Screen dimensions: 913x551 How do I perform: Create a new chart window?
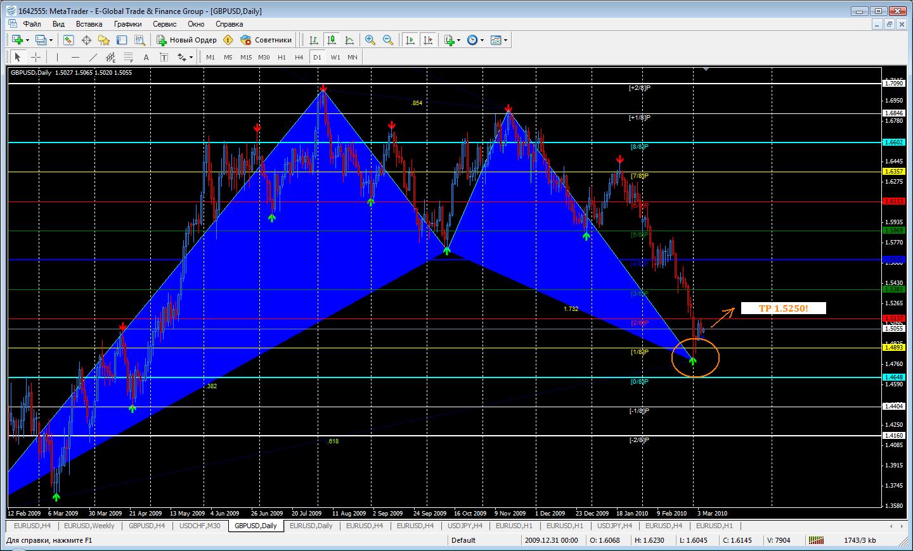(x=17, y=40)
